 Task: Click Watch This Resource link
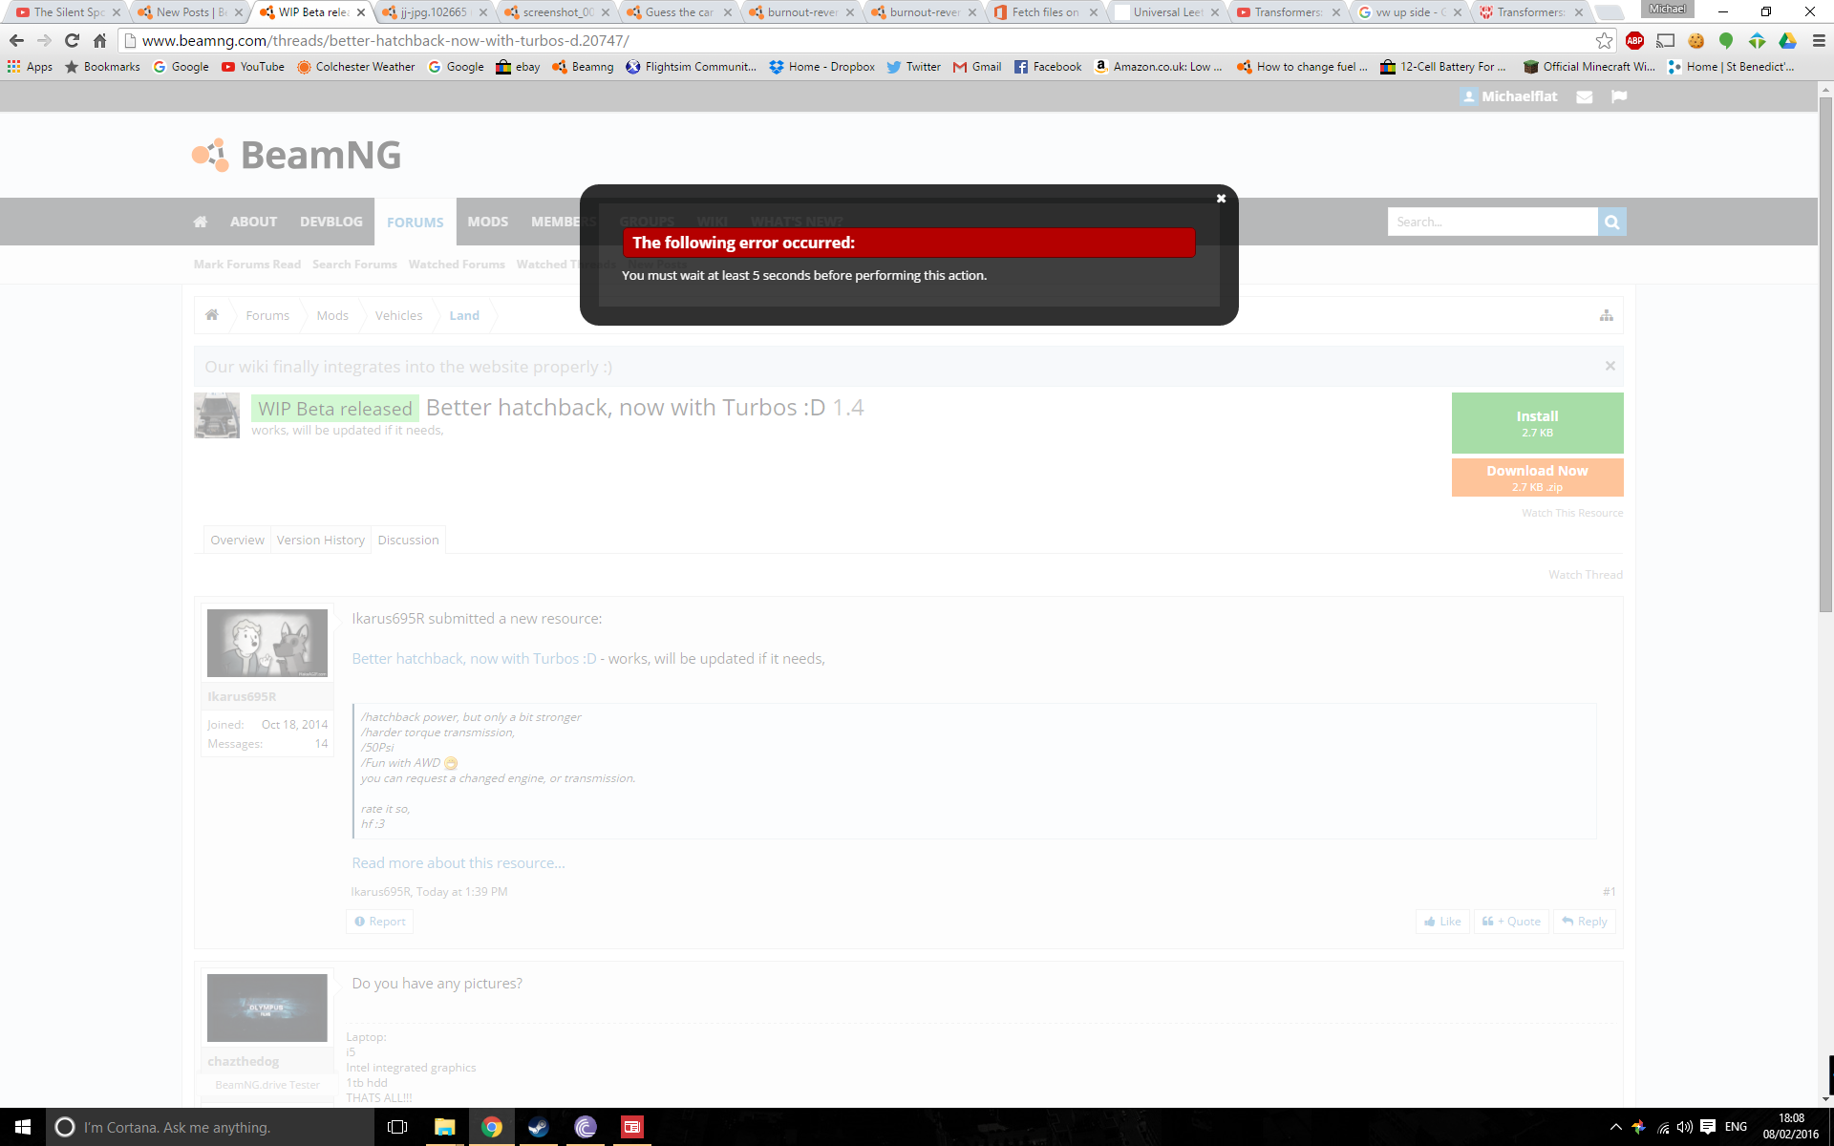click(1572, 513)
